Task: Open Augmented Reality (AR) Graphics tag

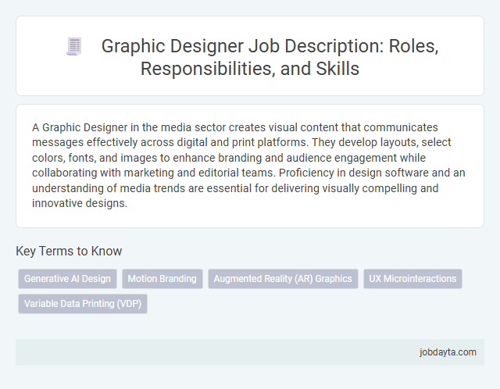Action: (x=283, y=279)
